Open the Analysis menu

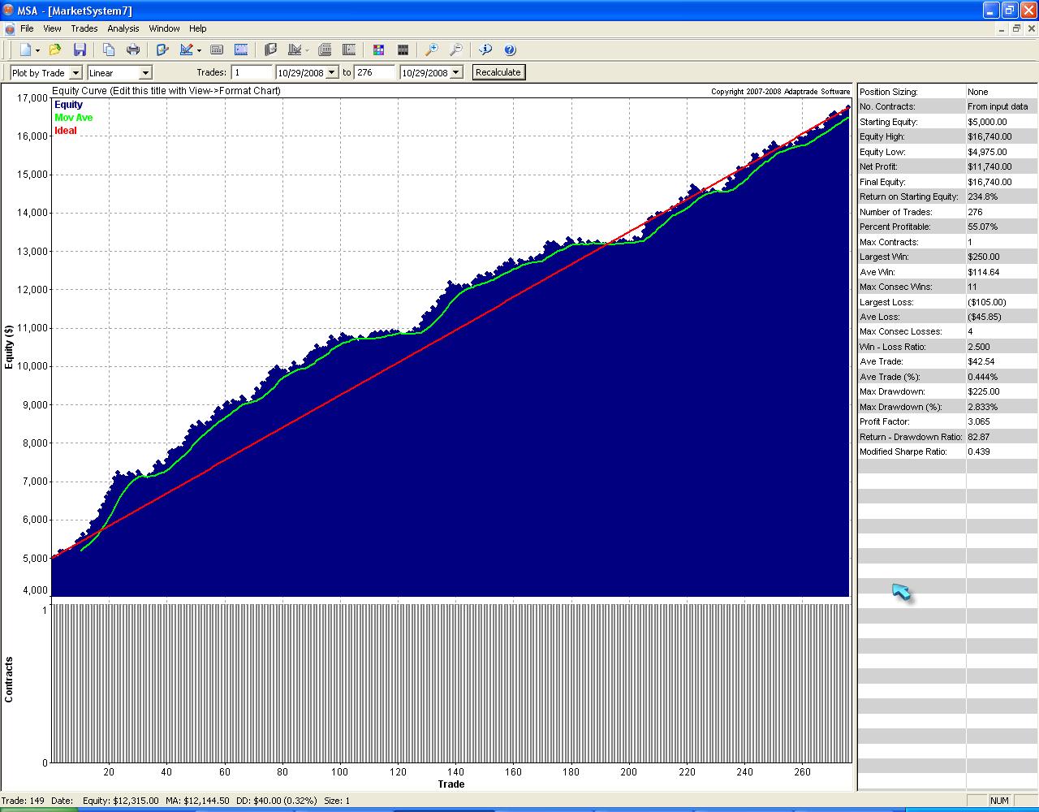pos(123,28)
